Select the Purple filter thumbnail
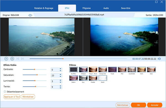Image resolution: width=166 pixels, height=108 pixels. pos(112,70)
